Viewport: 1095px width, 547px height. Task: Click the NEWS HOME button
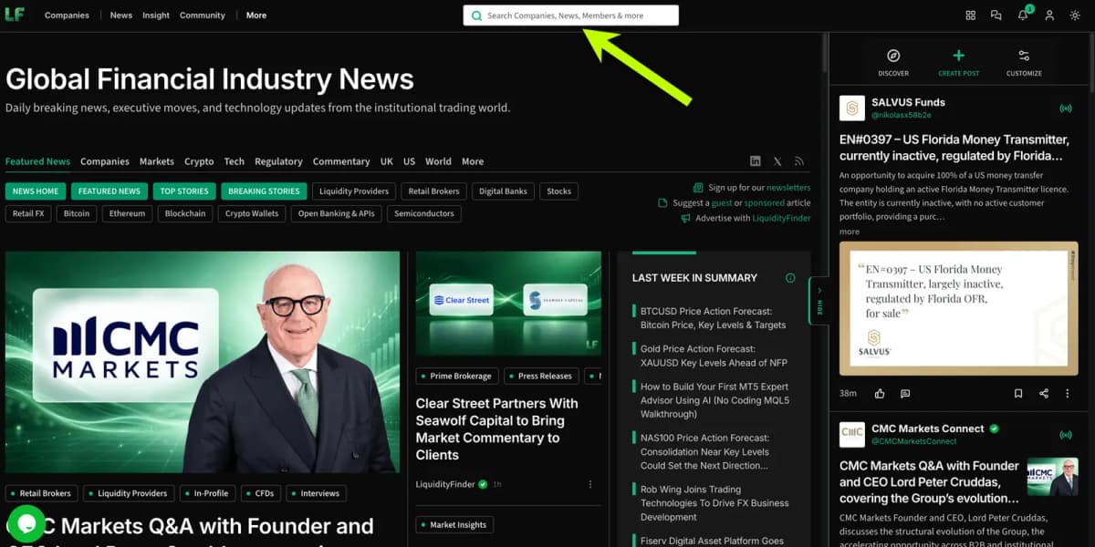click(x=35, y=191)
